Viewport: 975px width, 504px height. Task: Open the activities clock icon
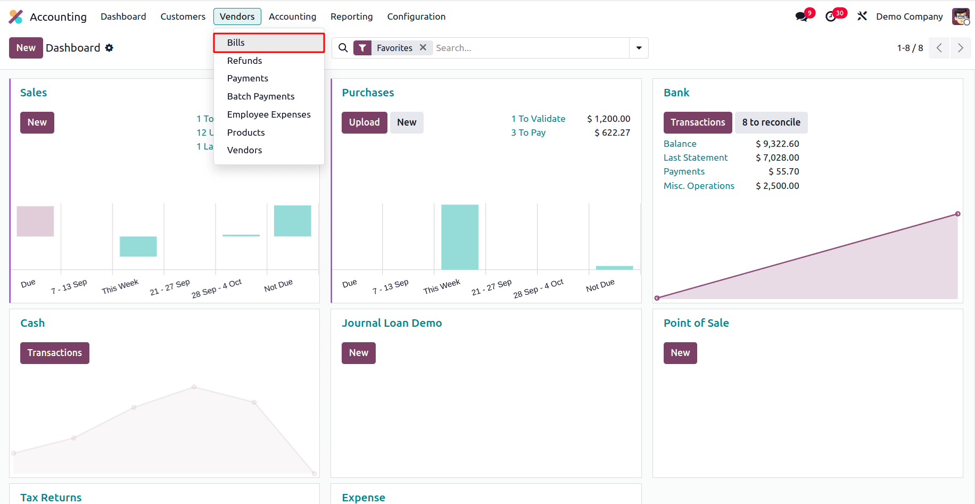coord(831,16)
